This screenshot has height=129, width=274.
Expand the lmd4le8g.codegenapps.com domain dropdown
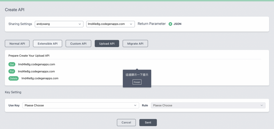coord(110,24)
